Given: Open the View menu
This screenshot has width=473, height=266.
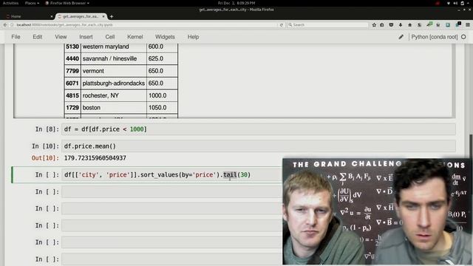Looking at the screenshot, I should (61, 37).
